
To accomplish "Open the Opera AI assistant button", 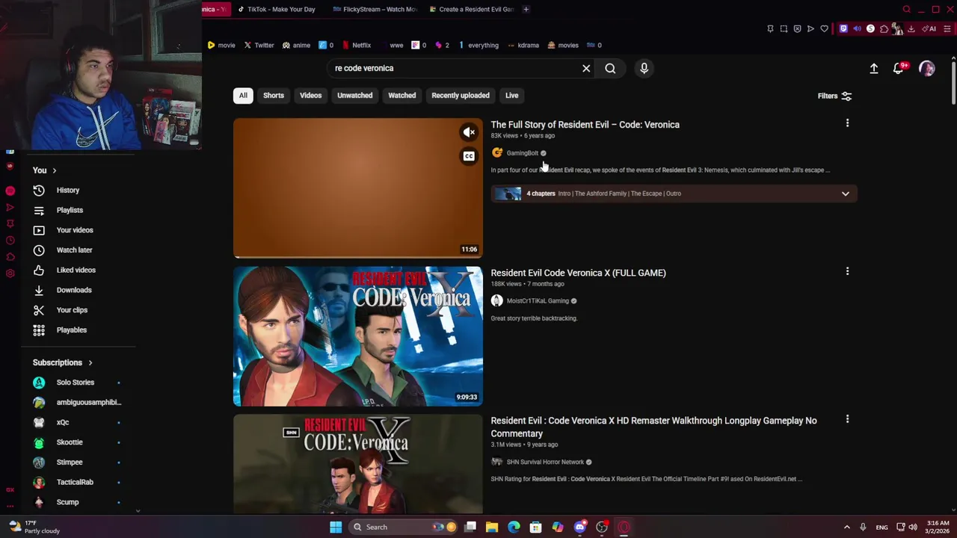I will (929, 28).
